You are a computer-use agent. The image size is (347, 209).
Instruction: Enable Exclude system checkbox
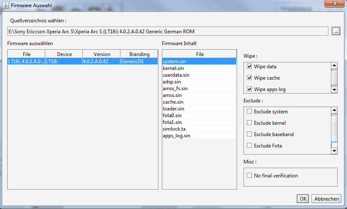[x=249, y=111]
